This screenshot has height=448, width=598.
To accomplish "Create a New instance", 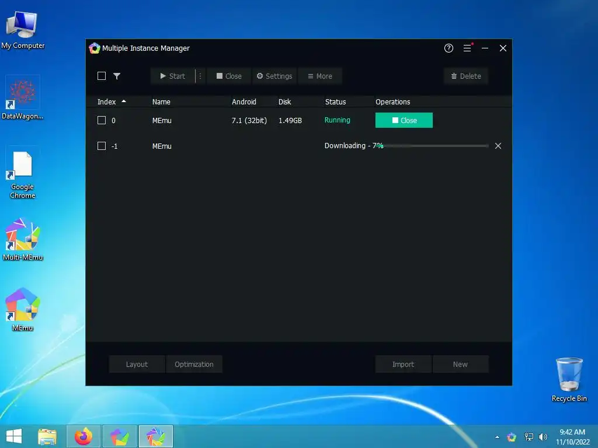I will click(x=460, y=364).
